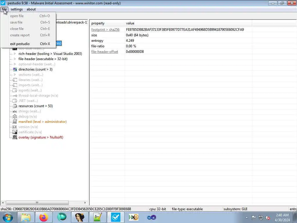Click the imports node icon
The height and width of the screenshot is (223, 297).
[15, 85]
